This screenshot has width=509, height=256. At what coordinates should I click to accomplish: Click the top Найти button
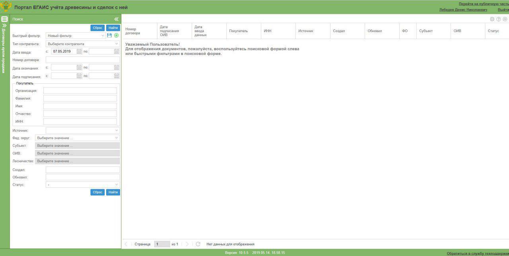click(x=113, y=28)
